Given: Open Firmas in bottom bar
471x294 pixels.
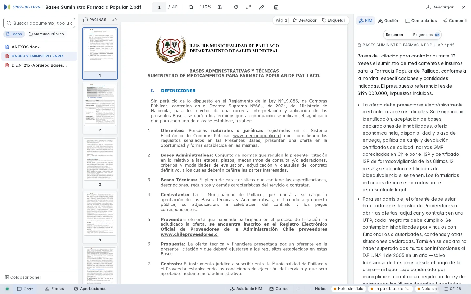Looking at the screenshot, I should click(x=55, y=289).
